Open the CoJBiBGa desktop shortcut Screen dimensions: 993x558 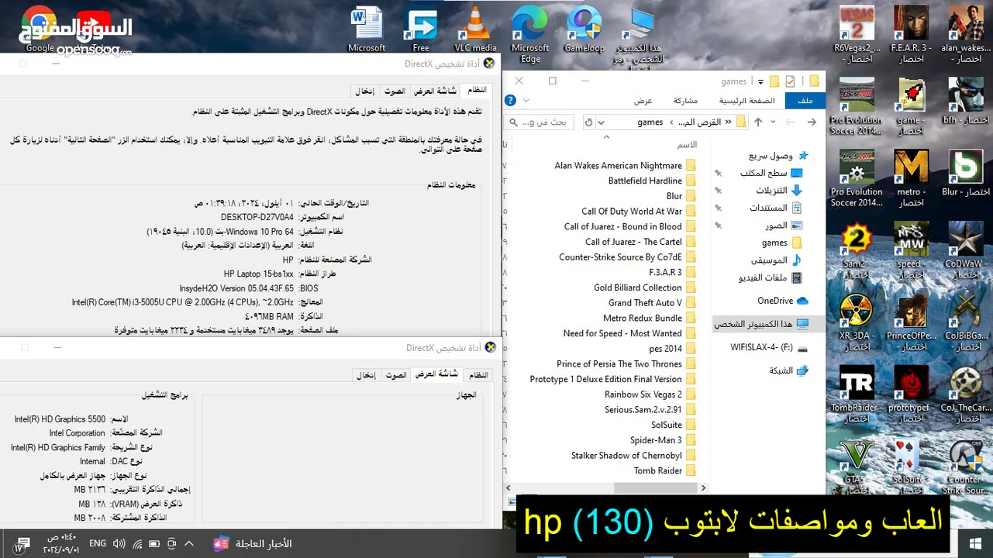pos(965,322)
